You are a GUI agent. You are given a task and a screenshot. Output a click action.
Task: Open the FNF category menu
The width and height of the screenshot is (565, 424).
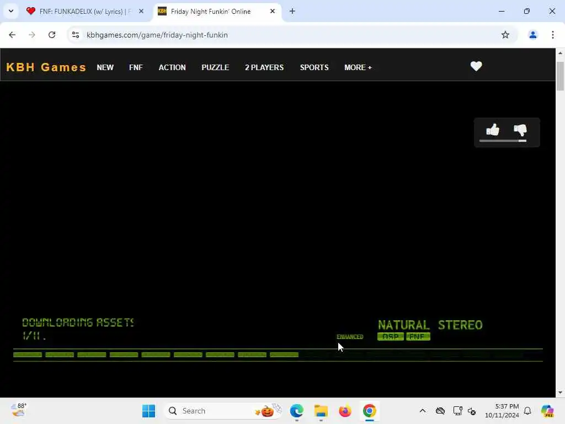136,67
